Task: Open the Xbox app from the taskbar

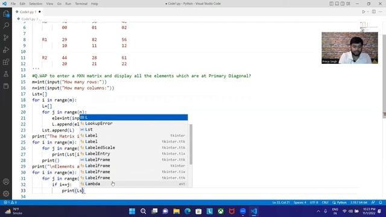Action: click(221, 212)
